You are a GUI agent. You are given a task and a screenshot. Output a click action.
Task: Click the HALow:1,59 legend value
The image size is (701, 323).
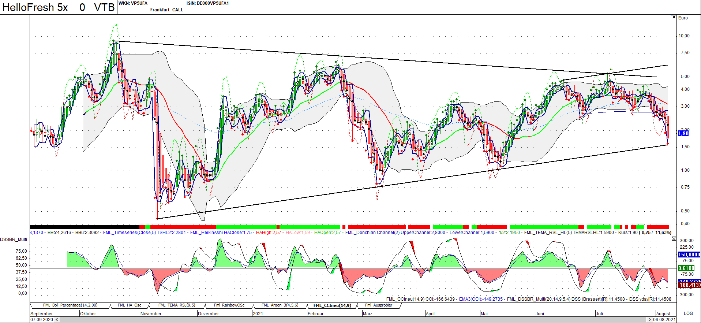[x=298, y=233]
